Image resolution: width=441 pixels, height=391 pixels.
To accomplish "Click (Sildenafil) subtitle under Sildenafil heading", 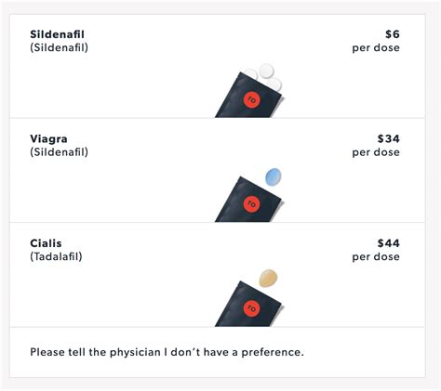I will click(59, 47).
